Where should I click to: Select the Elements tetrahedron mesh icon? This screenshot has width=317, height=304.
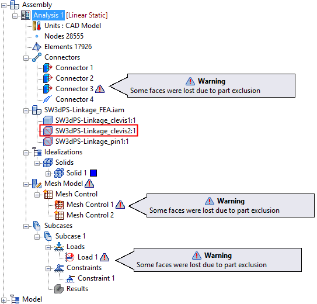37,47
